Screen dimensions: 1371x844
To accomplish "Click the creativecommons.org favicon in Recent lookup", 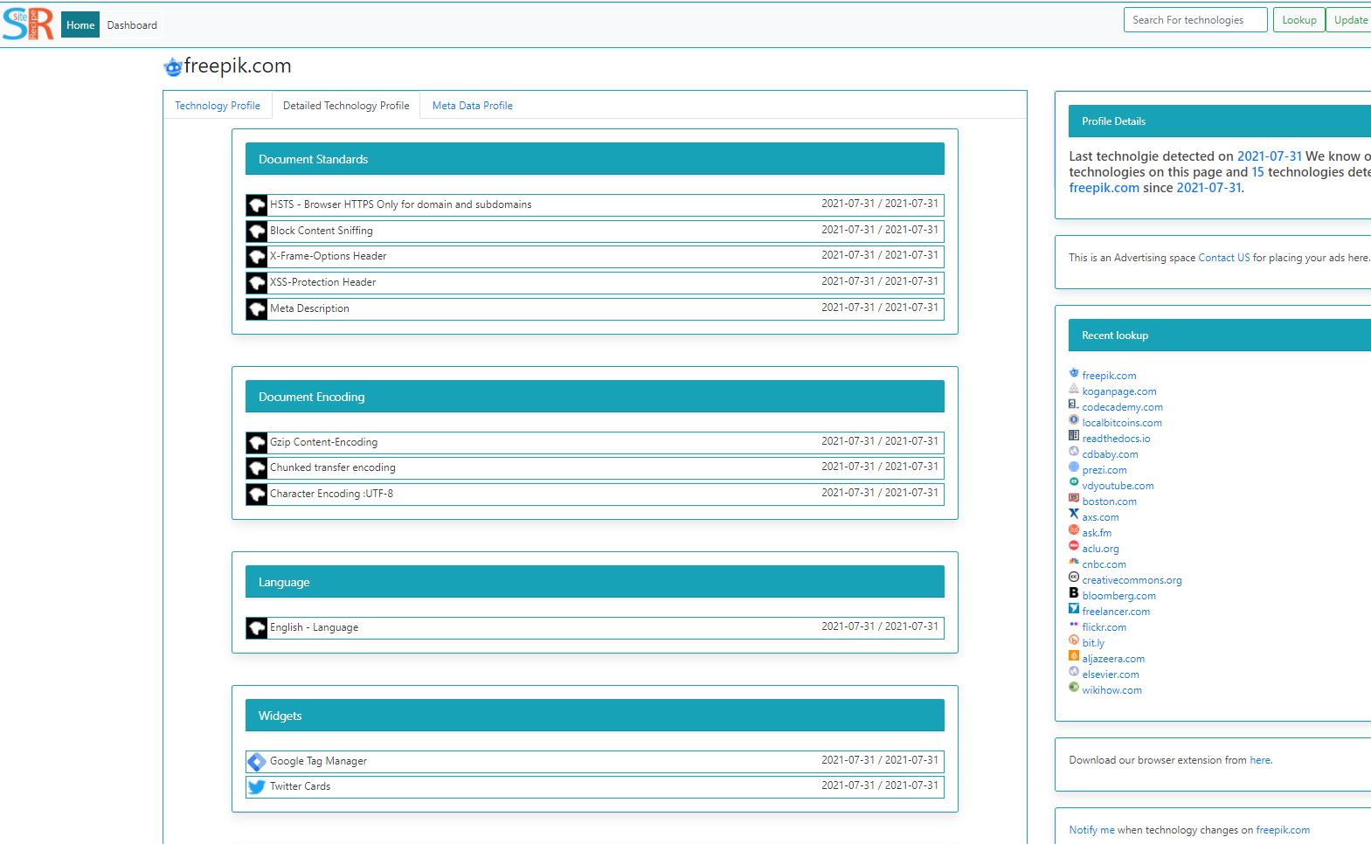I will pyautogui.click(x=1074, y=578).
